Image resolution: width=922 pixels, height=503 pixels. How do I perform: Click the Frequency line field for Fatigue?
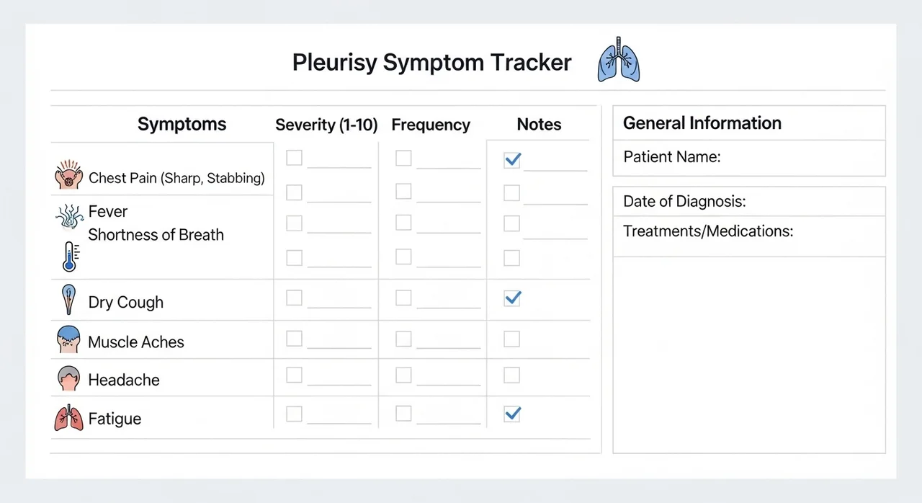click(x=448, y=421)
